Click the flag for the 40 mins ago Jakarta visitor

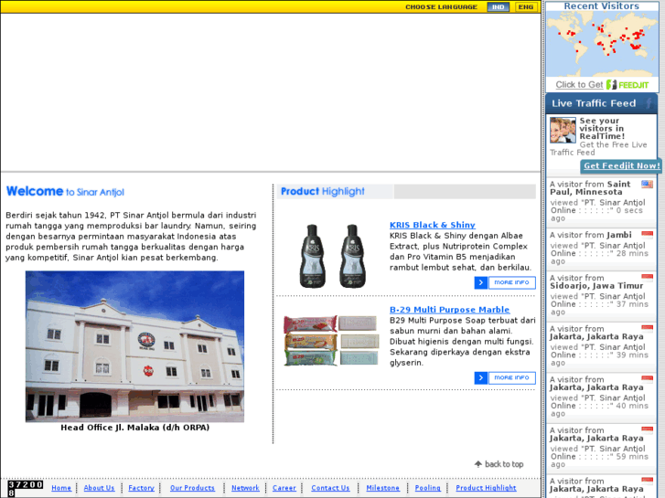(x=648, y=379)
